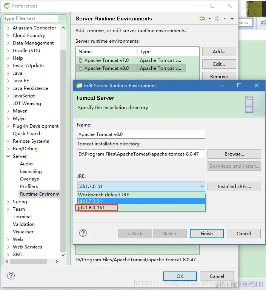This screenshot has width=266, height=290.
Task: Click horizontal scrollbar right arrow
Action: (57, 262)
